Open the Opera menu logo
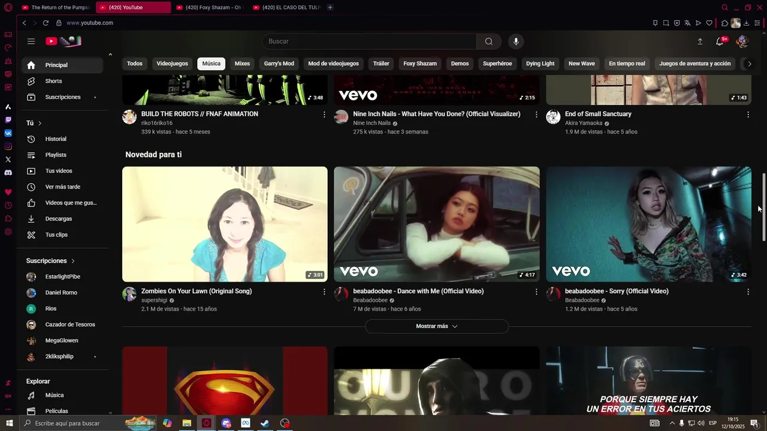The height and width of the screenshot is (431, 767). point(8,7)
